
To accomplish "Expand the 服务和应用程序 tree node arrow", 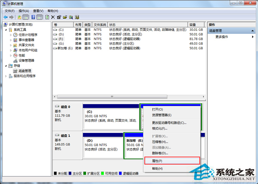I will [6, 76].
